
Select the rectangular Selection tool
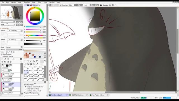[x=25, y=61]
